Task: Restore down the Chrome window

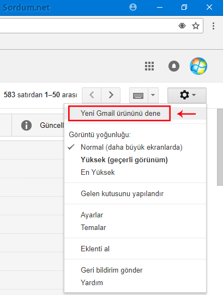Action: pos(184,7)
